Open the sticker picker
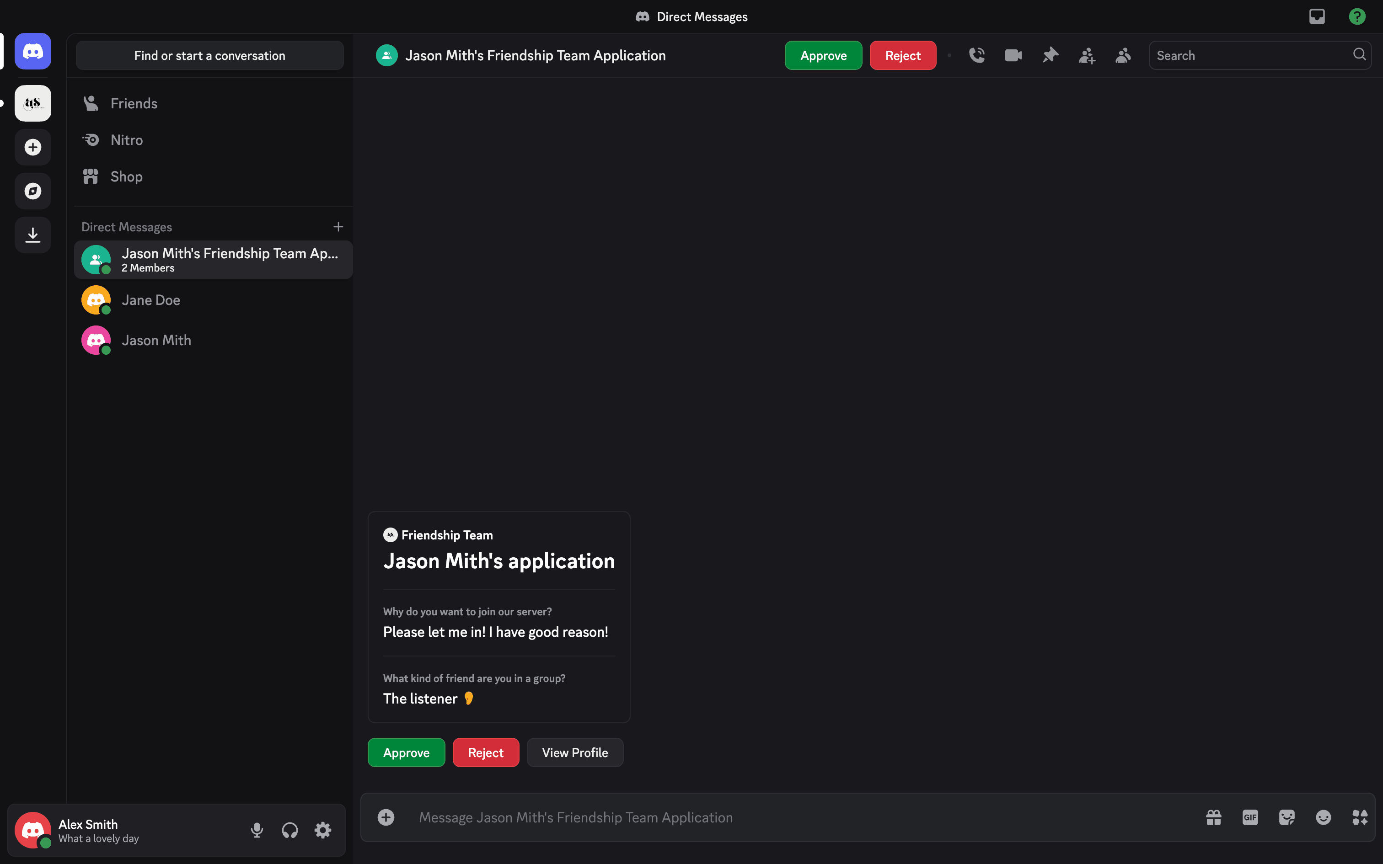Screen dimensions: 1383x864 (x=1287, y=817)
